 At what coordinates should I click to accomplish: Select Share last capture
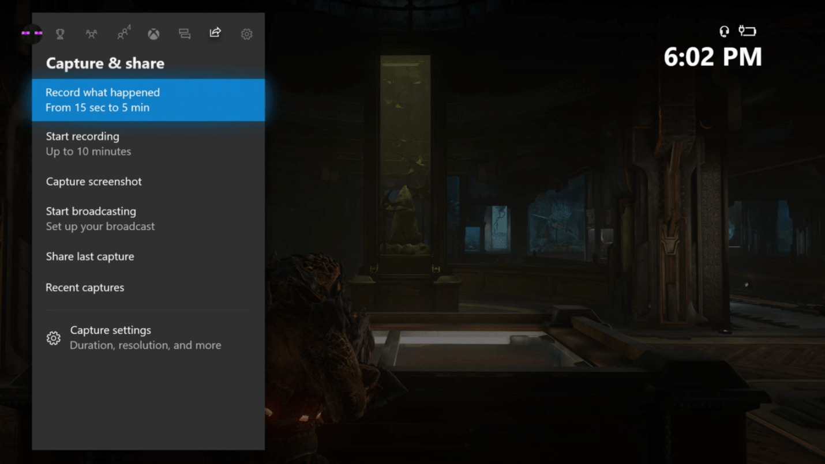148,256
